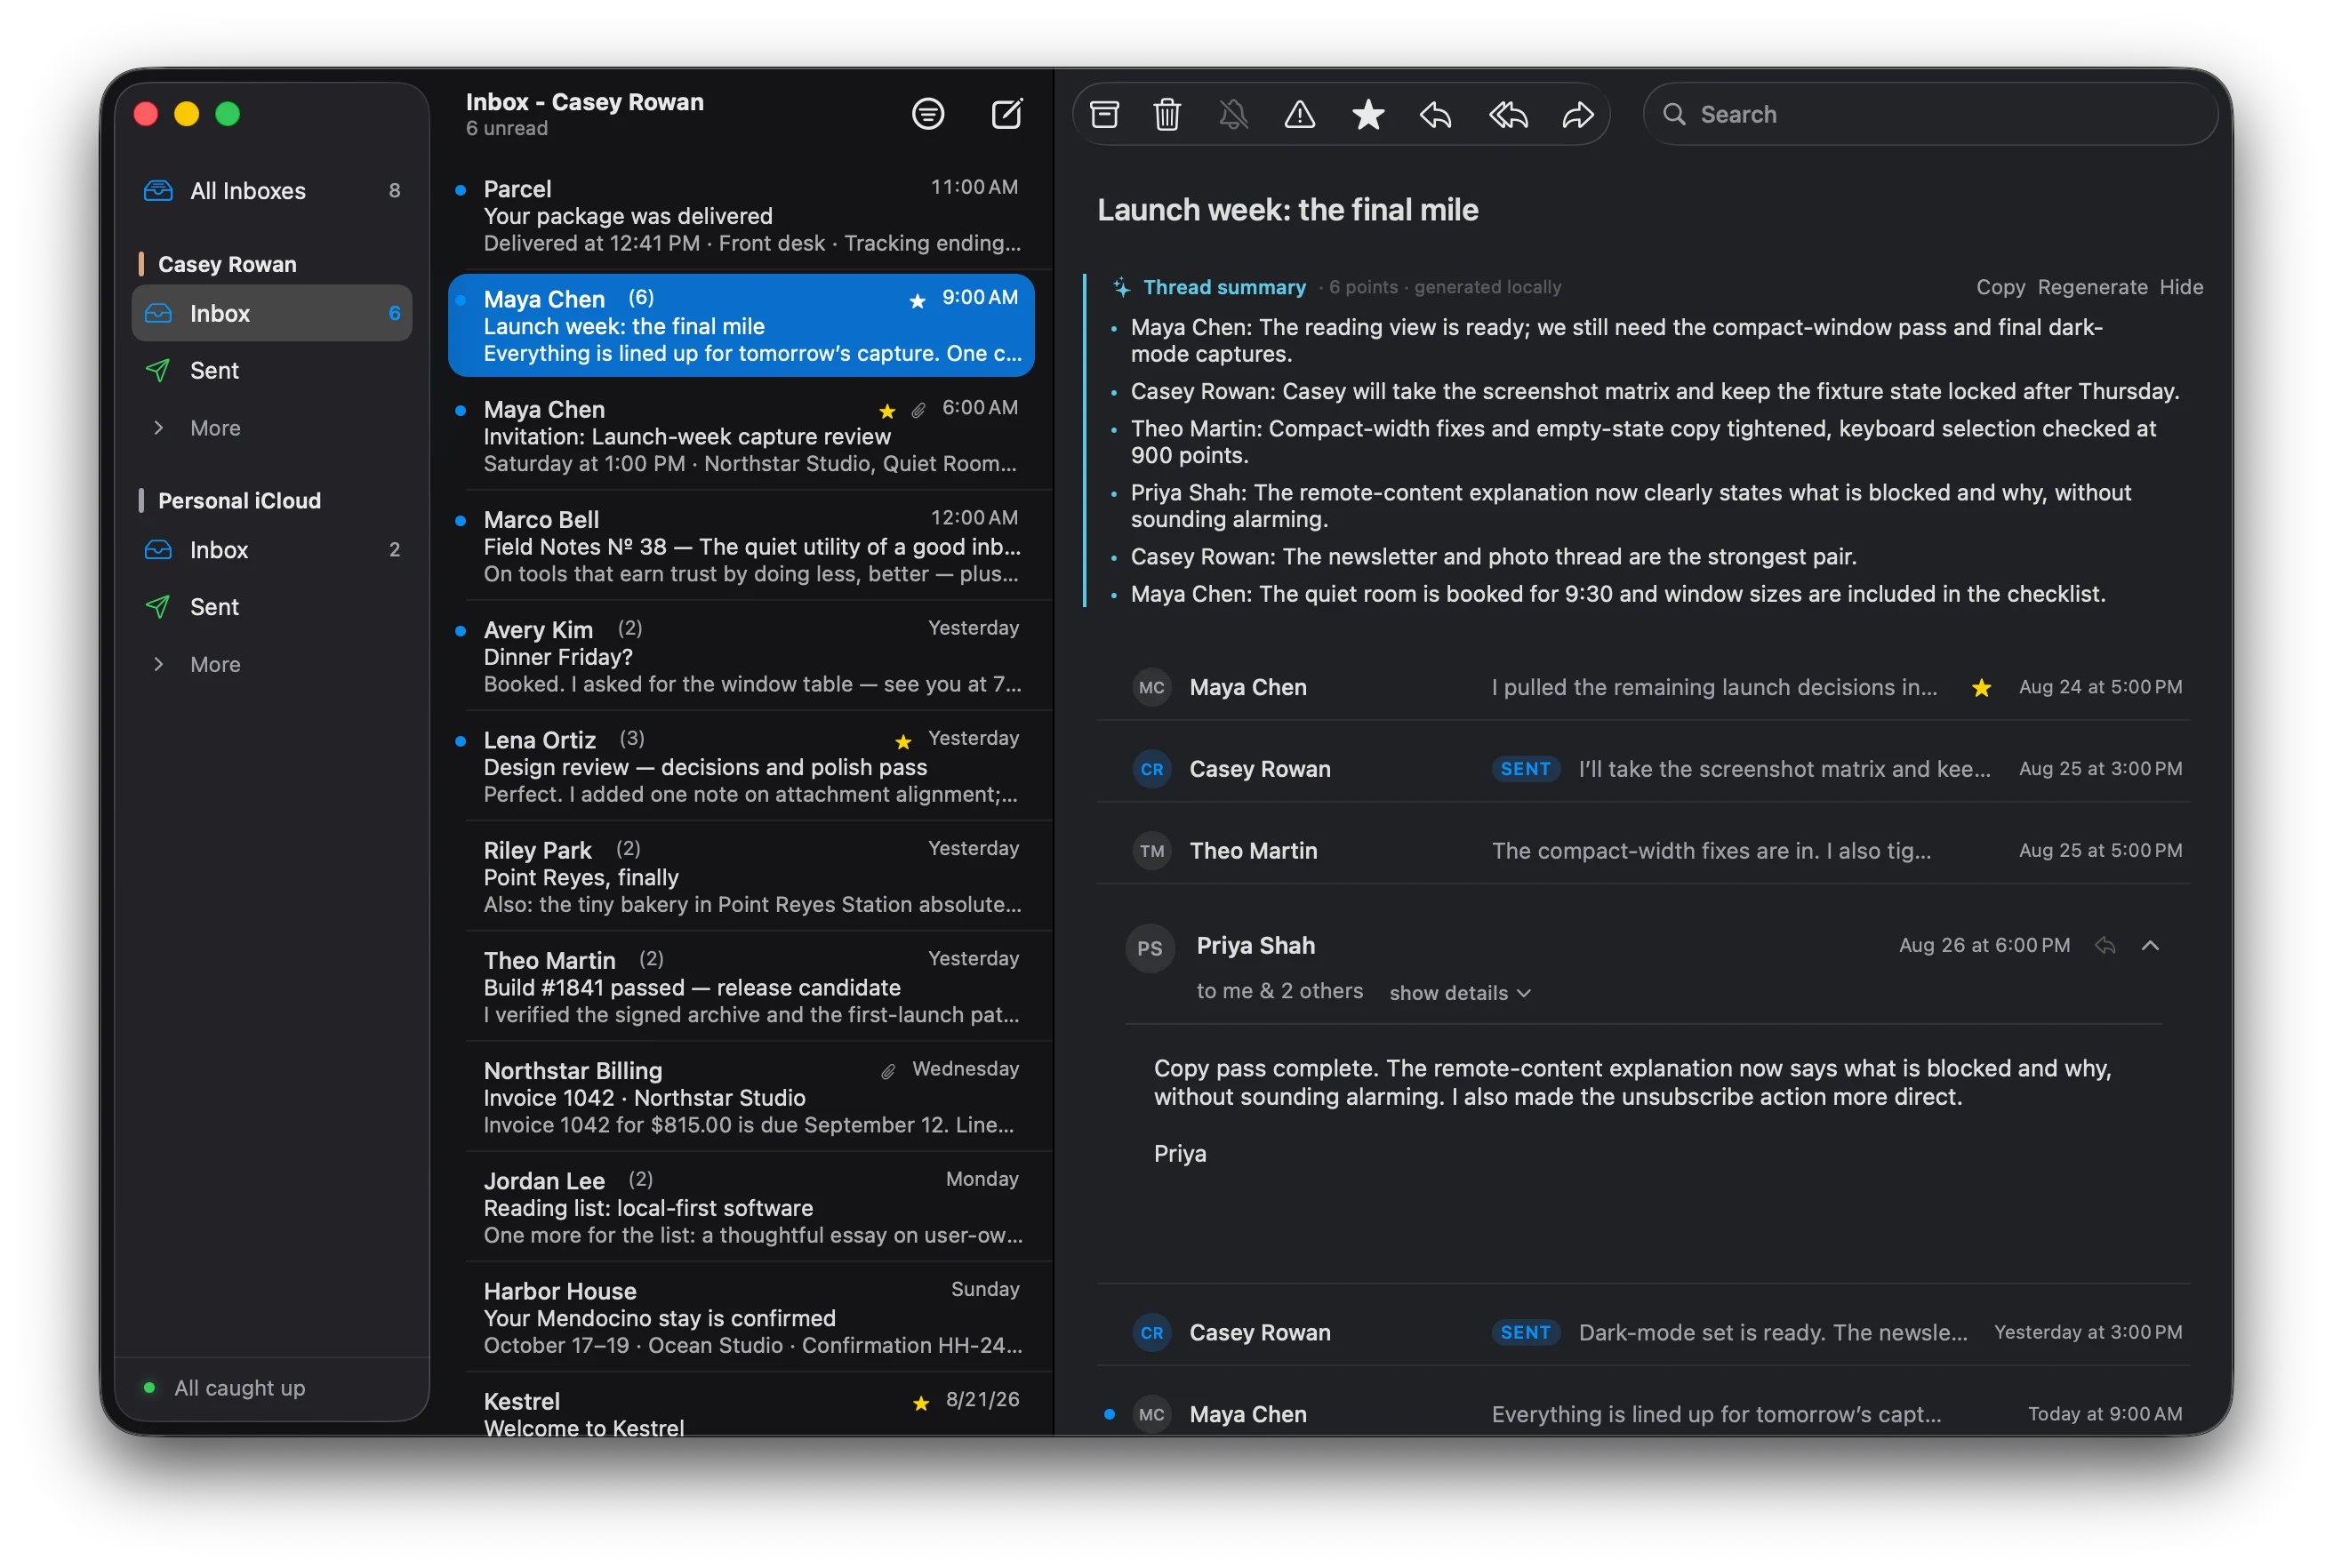Toggle the star flag in the toolbar
The image size is (2333, 1568).
click(x=1368, y=114)
